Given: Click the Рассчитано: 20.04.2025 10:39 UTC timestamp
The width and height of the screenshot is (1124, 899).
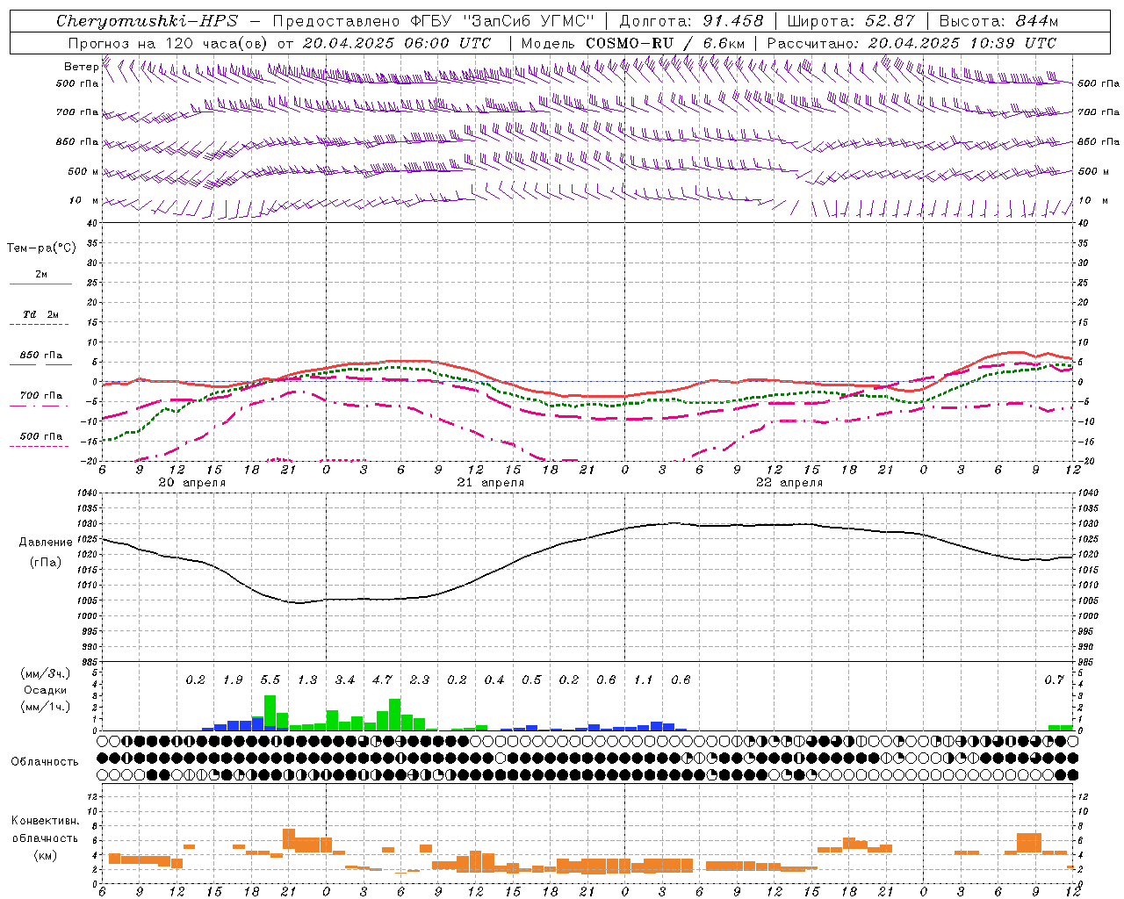Looking at the screenshot, I should pos(911,43).
